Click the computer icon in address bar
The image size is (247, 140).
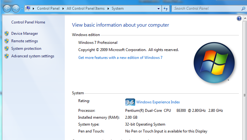(x=28, y=8)
